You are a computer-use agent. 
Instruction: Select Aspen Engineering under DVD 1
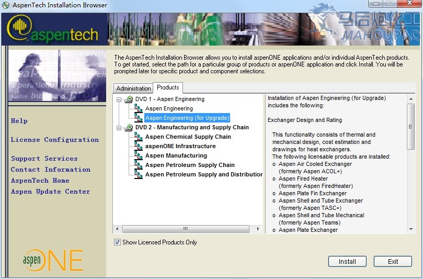(169, 108)
